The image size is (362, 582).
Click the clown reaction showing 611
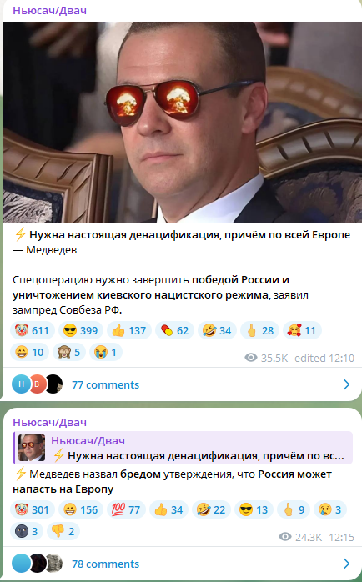pyautogui.click(x=33, y=330)
